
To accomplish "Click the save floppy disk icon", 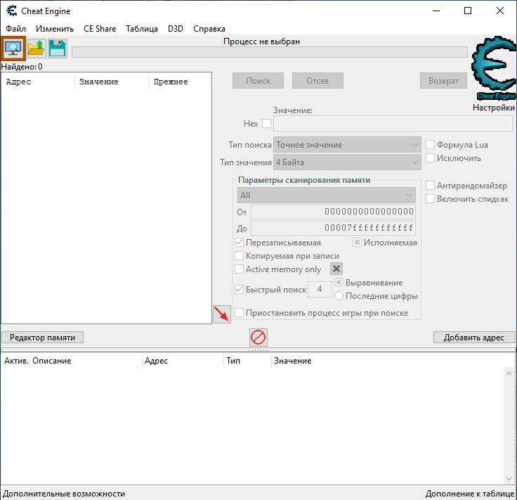I will click(x=57, y=49).
